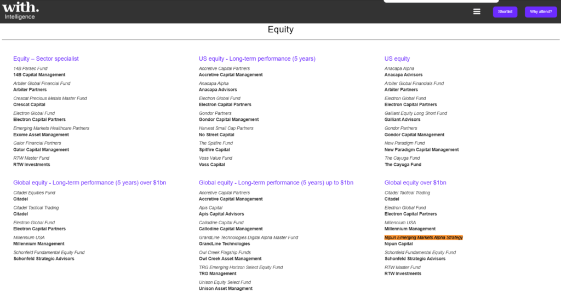Open Global equity over $1bn heading
This screenshot has height=291, width=561.
point(415,183)
